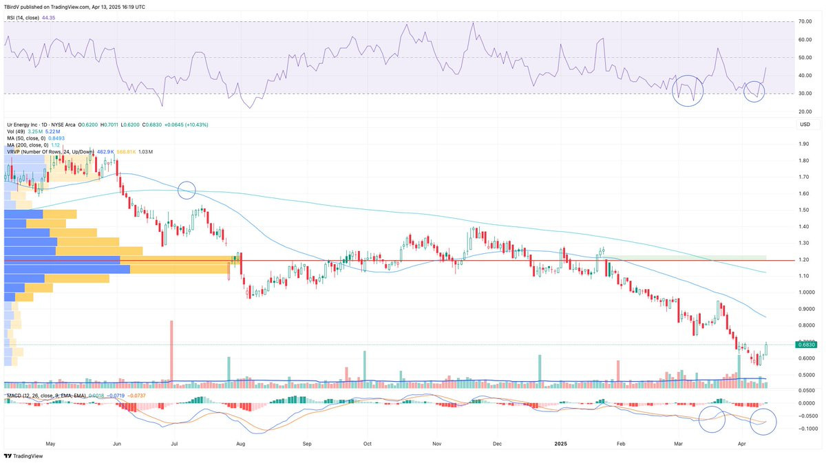Click the MA 200 value 1.12

point(56,144)
